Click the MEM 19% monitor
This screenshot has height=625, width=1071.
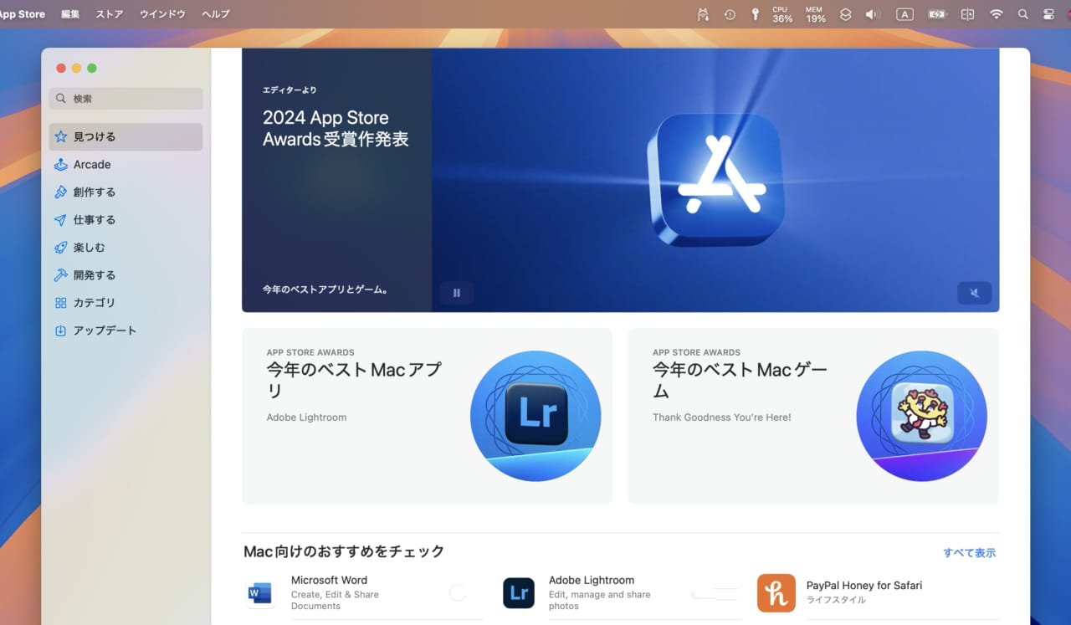pyautogui.click(x=816, y=14)
